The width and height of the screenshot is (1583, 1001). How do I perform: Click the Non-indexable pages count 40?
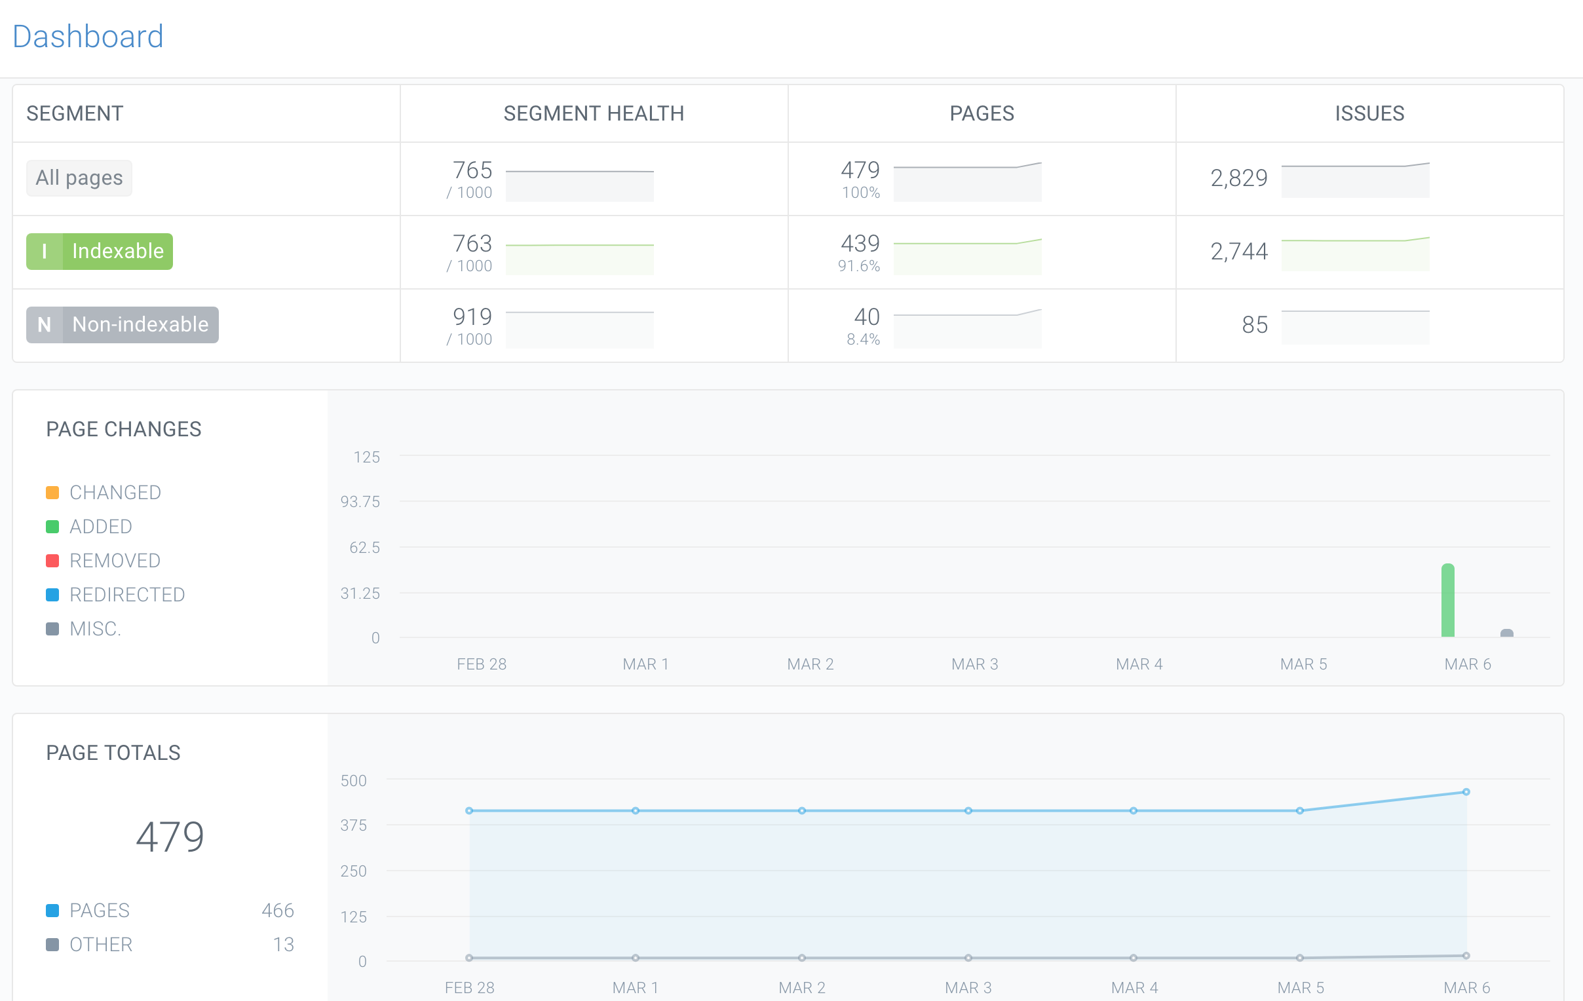pos(866,317)
